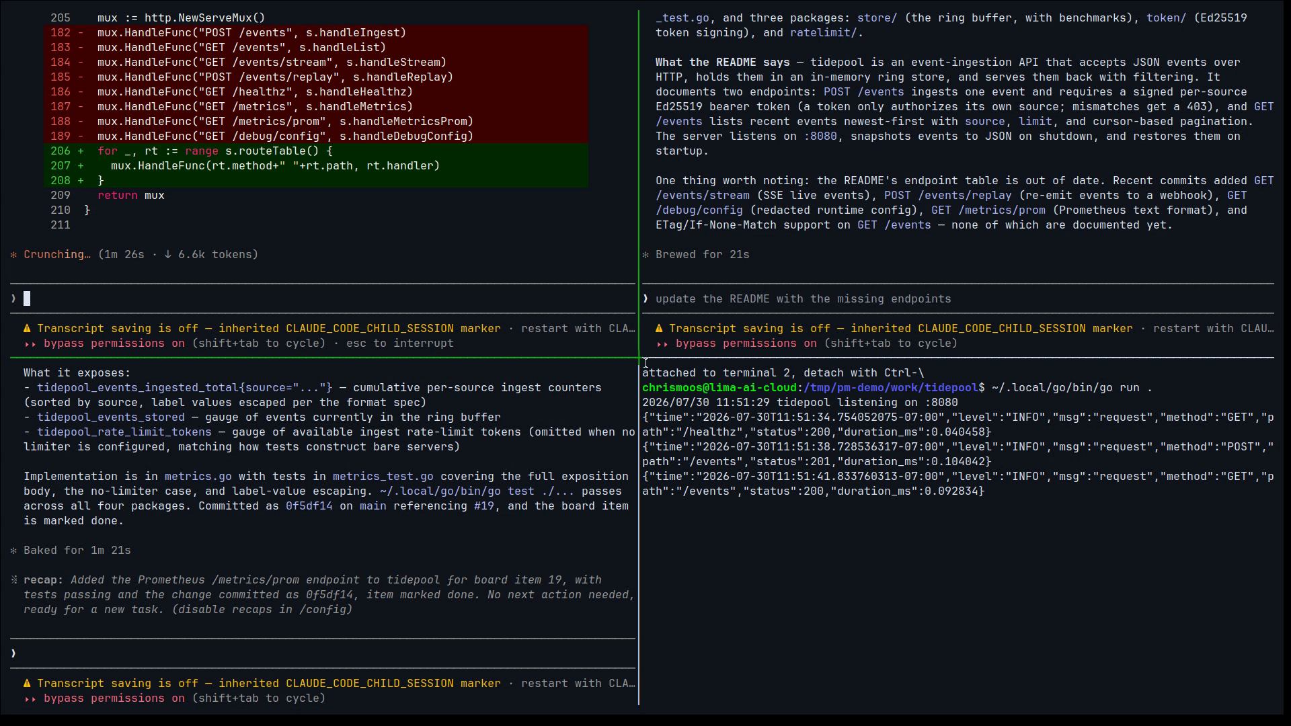Click the GET /metrics/prom endpoint in README notes

coord(988,210)
